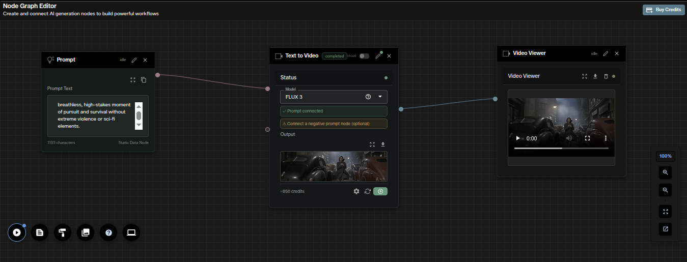Click the 1193 characters count
This screenshot has height=262, width=687.
click(61, 143)
